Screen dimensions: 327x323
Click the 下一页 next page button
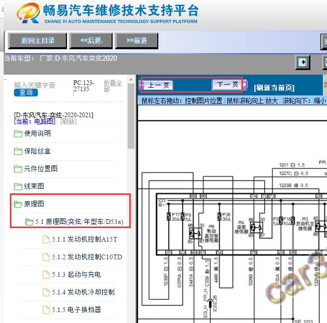[x=227, y=85]
